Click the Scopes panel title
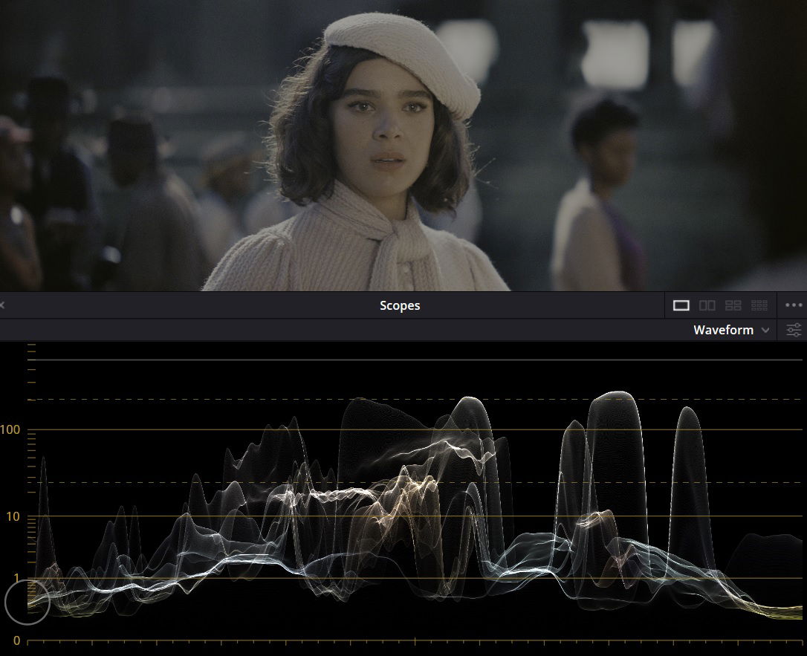 point(400,305)
